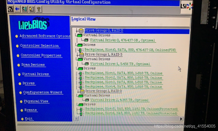Select Scan Devices in sidebar
Screen dimensions: 218x131
(x=33, y=65)
